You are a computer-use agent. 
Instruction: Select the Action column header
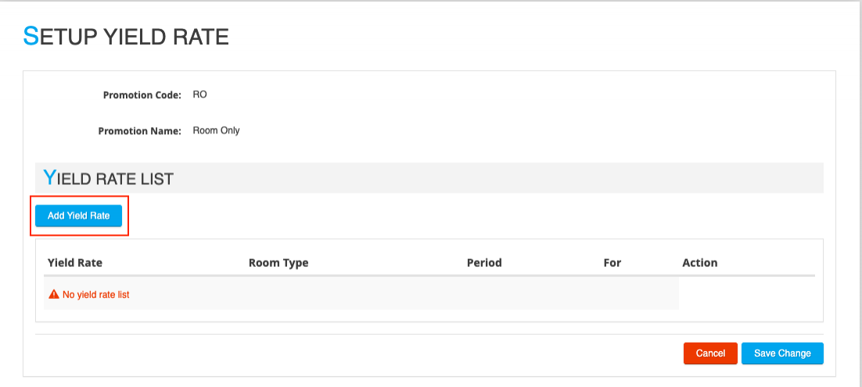coord(699,262)
